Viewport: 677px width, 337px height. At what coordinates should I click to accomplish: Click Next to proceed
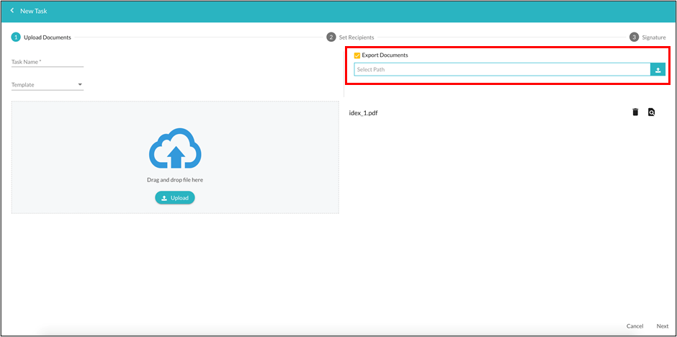663,326
